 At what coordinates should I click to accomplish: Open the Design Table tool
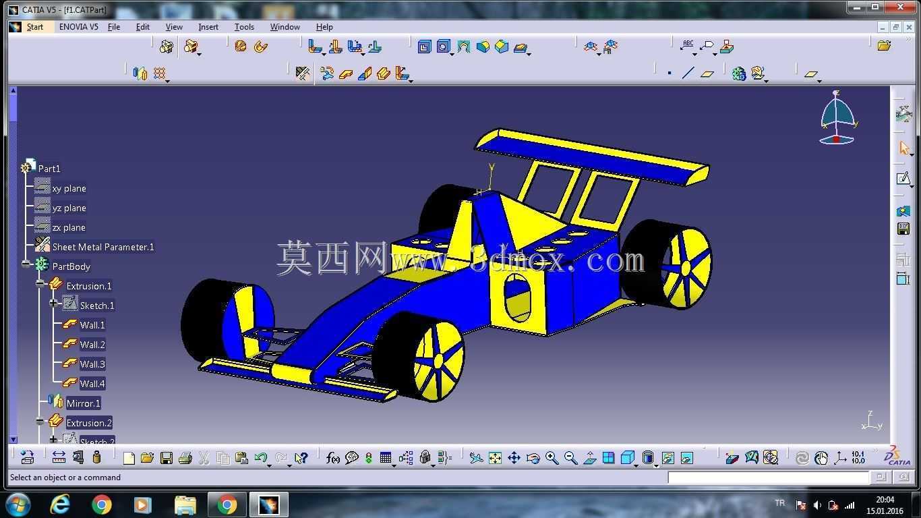386,458
